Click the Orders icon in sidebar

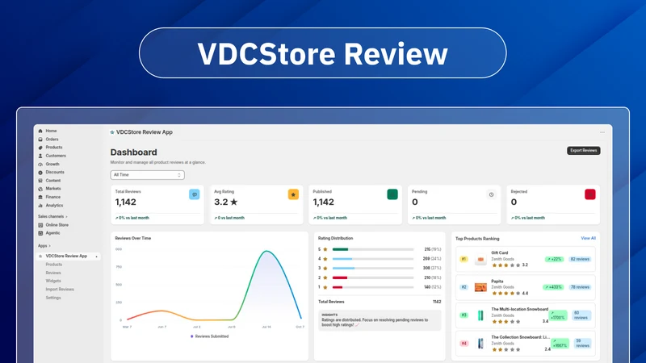point(40,140)
